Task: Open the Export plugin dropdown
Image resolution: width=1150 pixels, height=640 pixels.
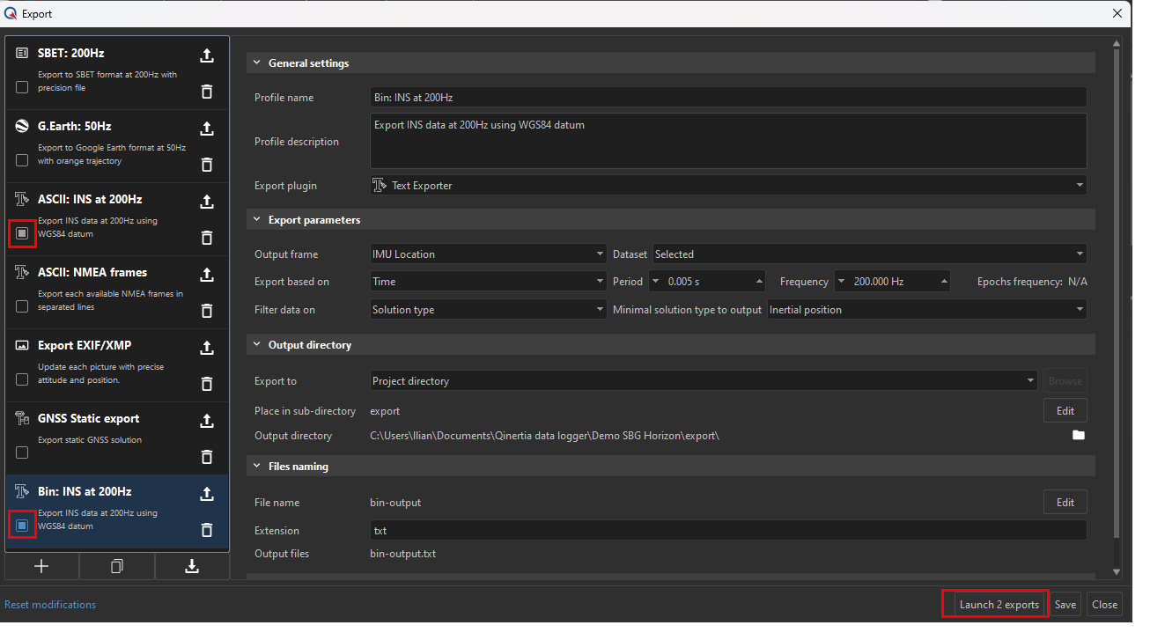Action: [728, 185]
